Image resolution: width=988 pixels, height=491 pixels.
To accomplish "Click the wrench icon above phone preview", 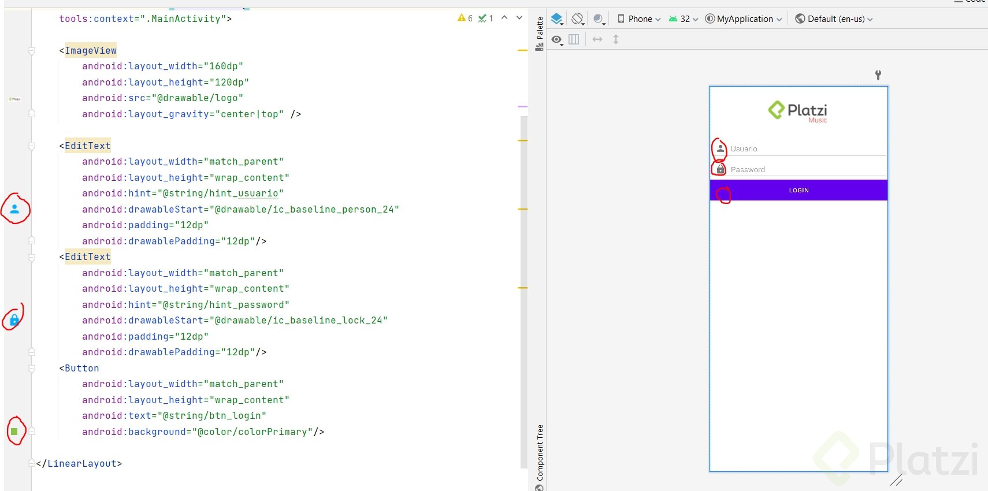I will [x=878, y=75].
